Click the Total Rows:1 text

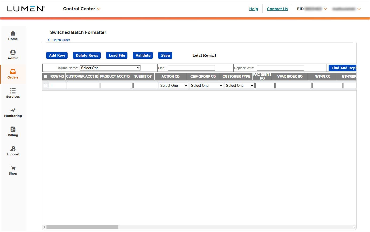204,55
